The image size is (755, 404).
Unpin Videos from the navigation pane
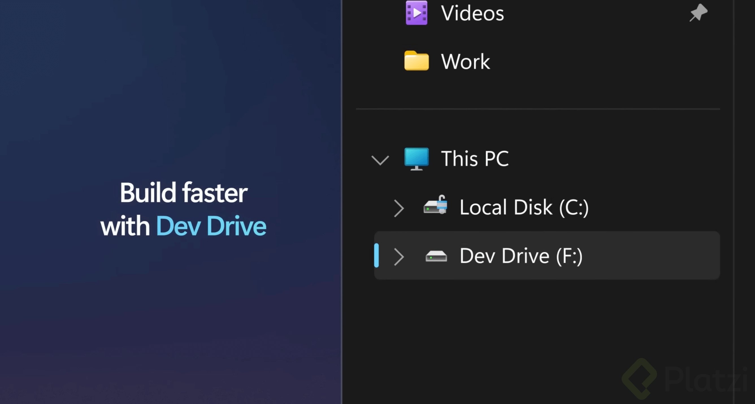click(698, 12)
